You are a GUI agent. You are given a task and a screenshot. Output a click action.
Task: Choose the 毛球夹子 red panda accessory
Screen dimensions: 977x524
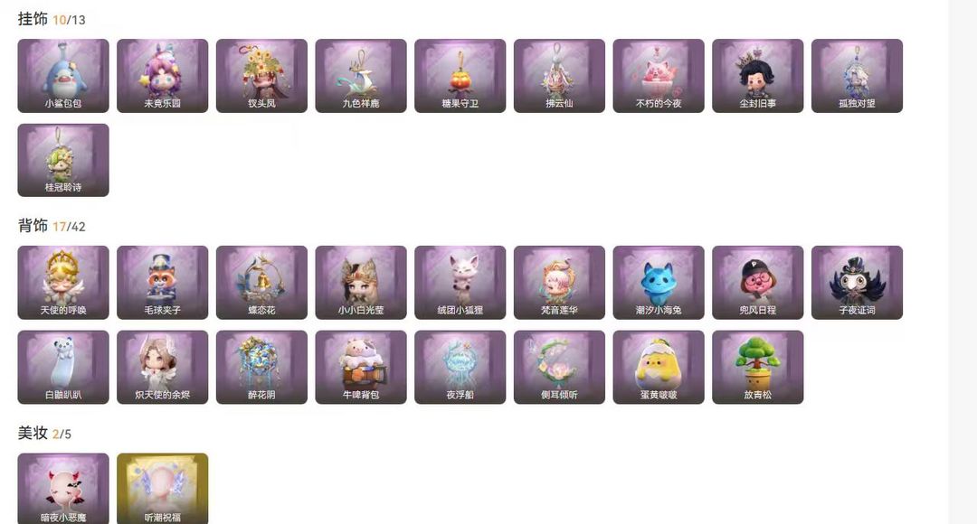point(162,283)
